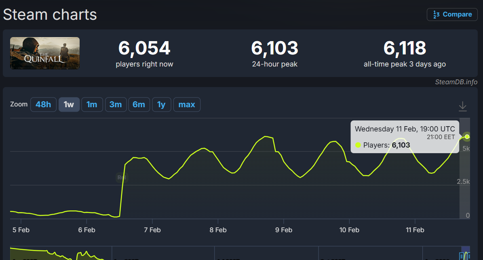Set zoom to 48h
Screen dimensions: 483x260
click(43, 104)
